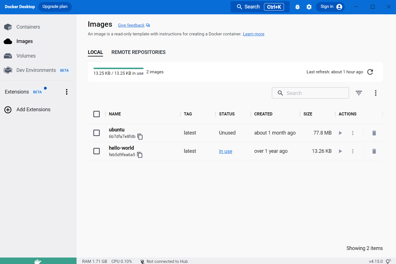Select Images in the sidebar
This screenshot has height=264, width=396.
[x=24, y=41]
